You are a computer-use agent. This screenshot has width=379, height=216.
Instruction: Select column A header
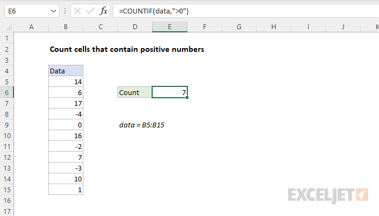31,27
